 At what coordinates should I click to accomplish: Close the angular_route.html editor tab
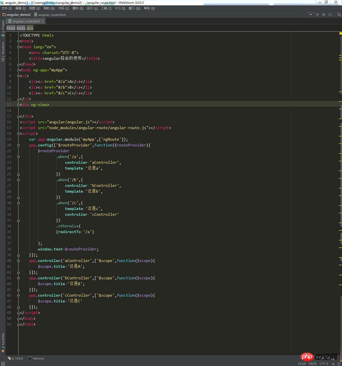click(x=42, y=21)
